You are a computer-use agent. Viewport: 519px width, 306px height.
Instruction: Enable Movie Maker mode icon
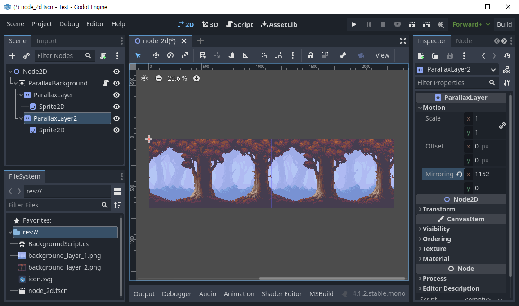[x=441, y=24]
